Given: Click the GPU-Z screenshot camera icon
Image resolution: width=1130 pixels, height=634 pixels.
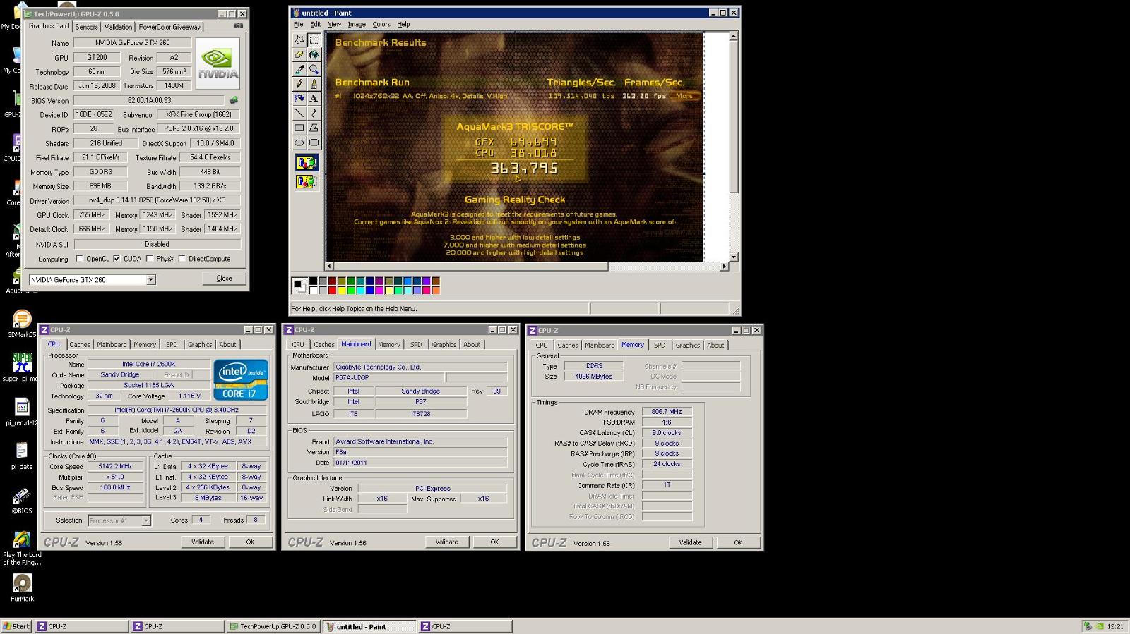Looking at the screenshot, I should (x=238, y=25).
